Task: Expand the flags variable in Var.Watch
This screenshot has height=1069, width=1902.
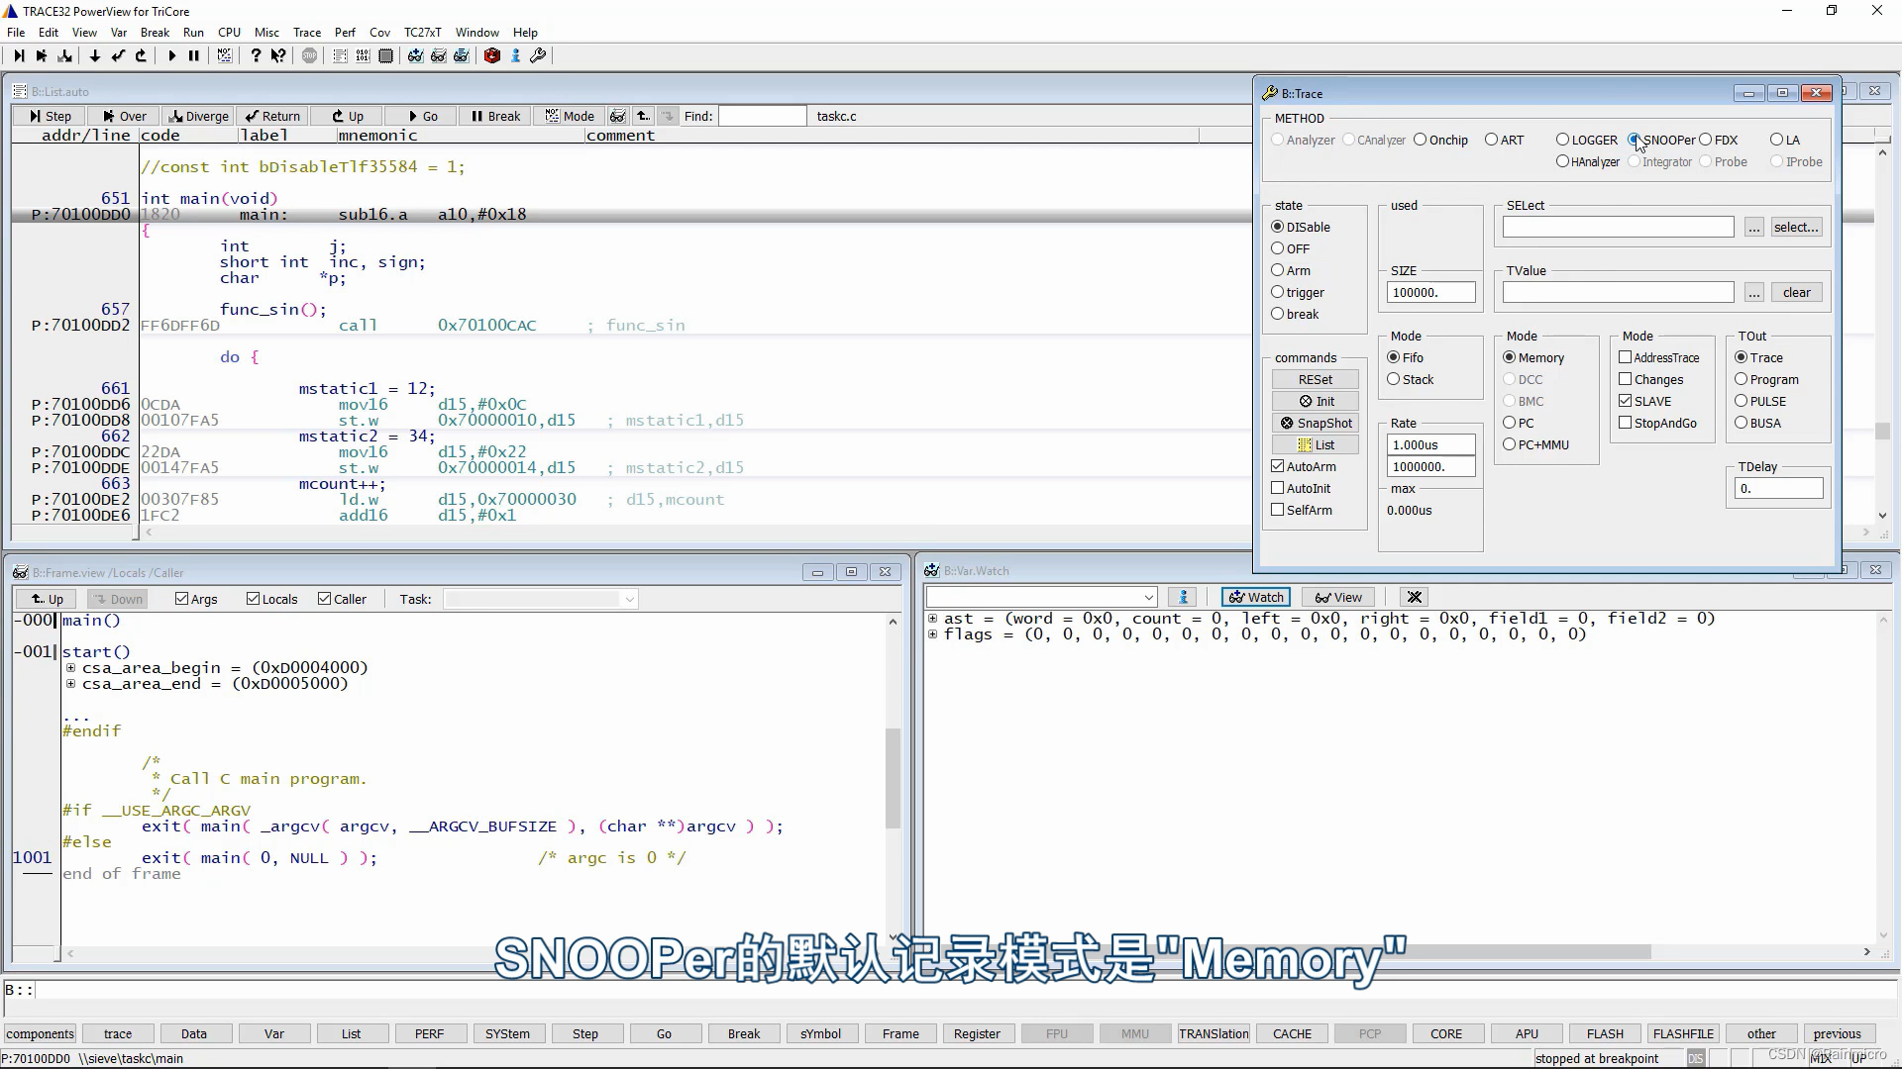Action: 932,634
